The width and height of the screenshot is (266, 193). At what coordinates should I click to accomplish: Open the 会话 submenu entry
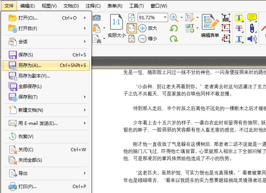pos(46,42)
